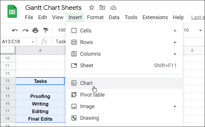Insert a new Sheet from the menu
Viewport: 205px width, 127px height.
click(x=124, y=66)
